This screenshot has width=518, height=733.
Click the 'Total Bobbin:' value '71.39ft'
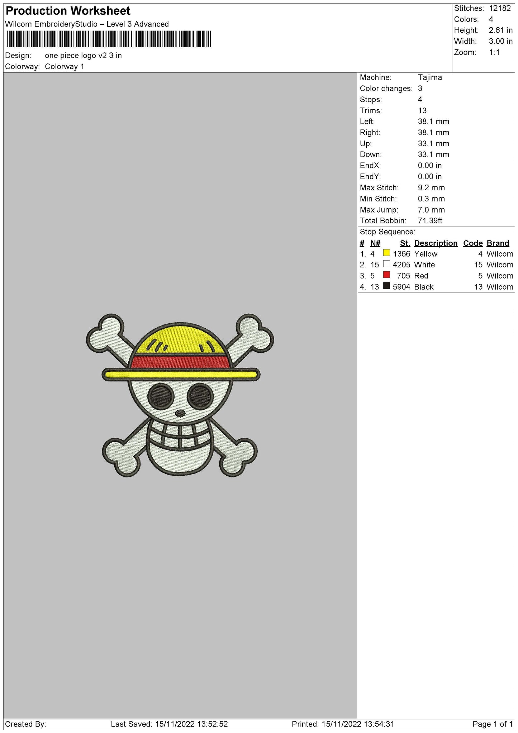(430, 221)
